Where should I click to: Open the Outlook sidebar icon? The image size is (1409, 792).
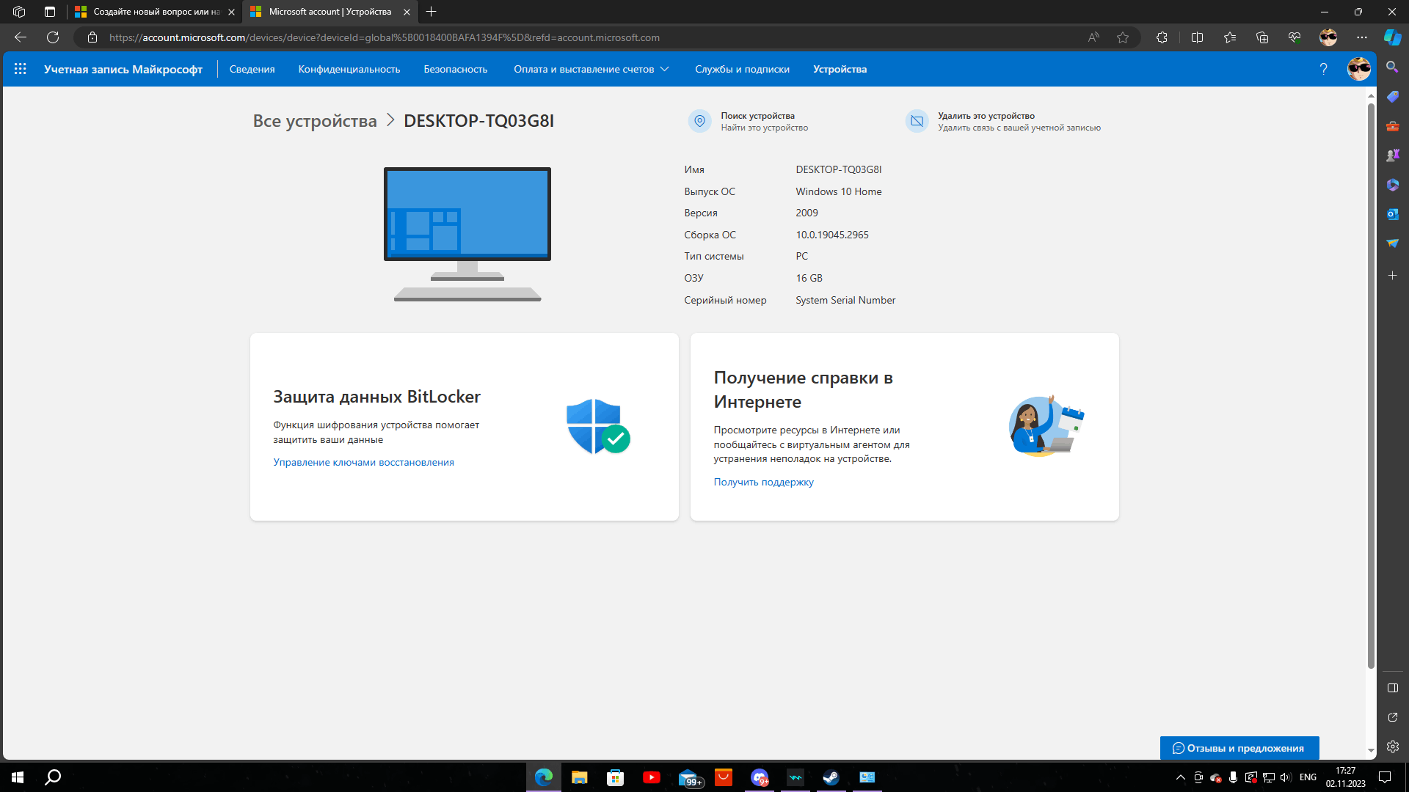pos(1392,214)
